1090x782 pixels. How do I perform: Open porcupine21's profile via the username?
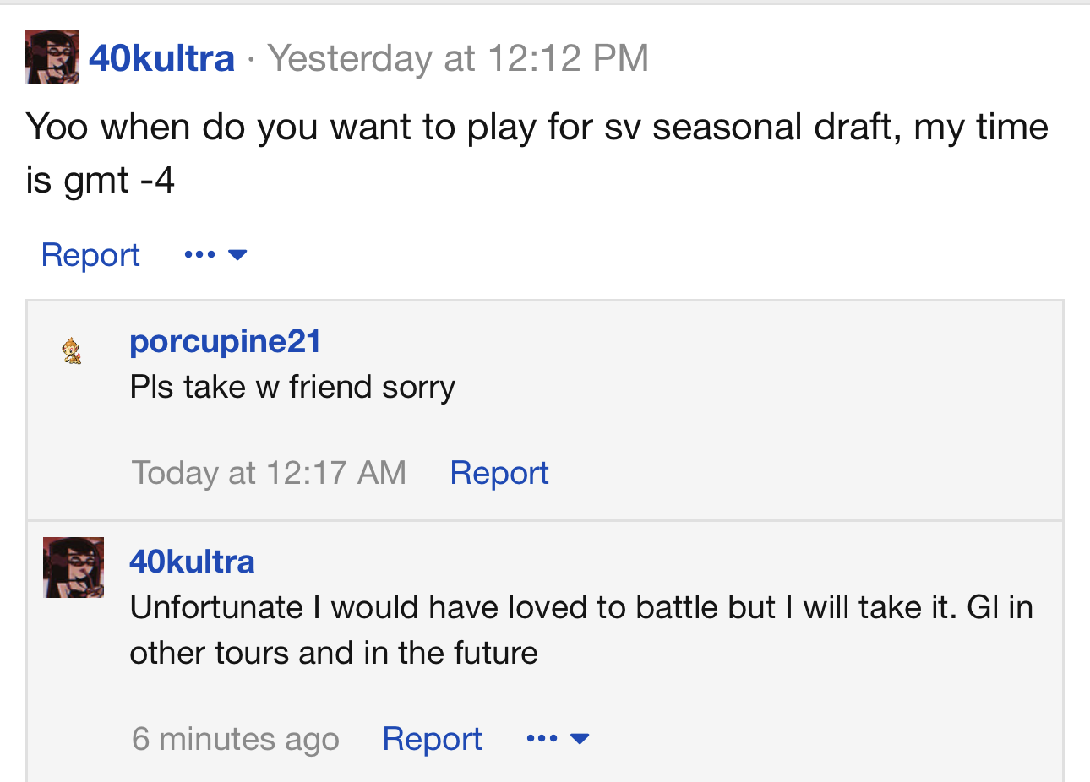pyautogui.click(x=225, y=341)
